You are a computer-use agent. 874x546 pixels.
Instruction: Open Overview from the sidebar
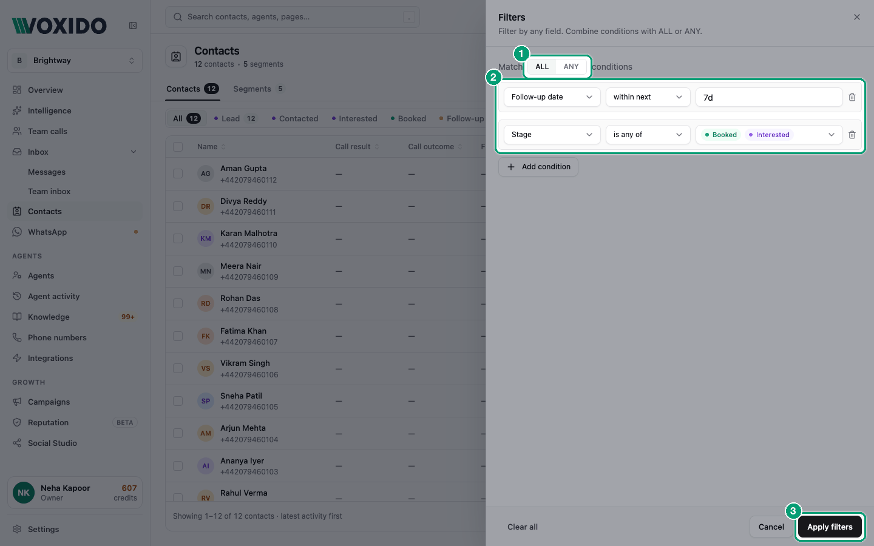coord(75,90)
